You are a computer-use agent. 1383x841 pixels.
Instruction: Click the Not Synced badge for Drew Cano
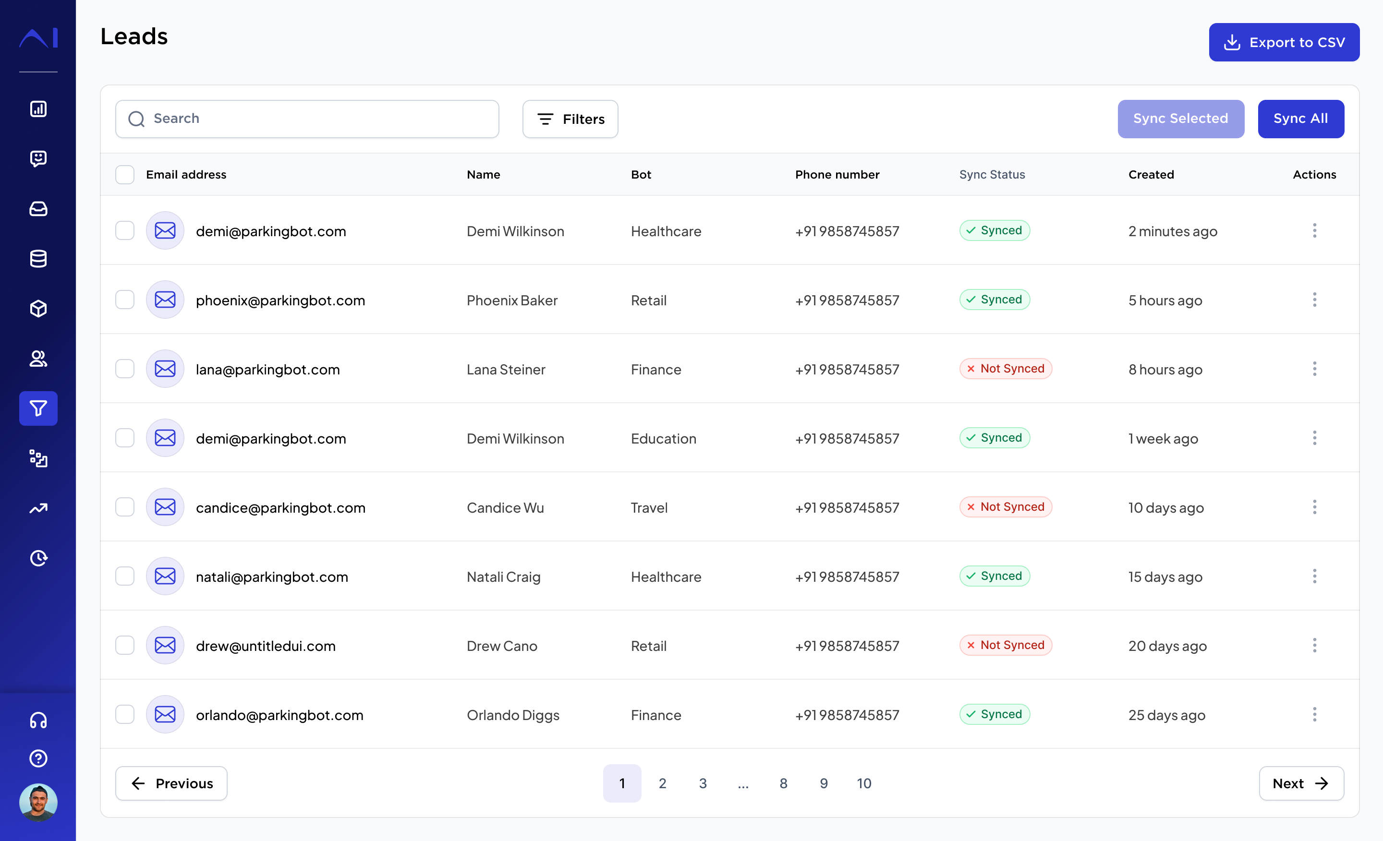pos(1005,645)
